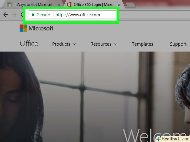
Task: Click the Microsoft four-square logo
Action: click(x=23, y=28)
